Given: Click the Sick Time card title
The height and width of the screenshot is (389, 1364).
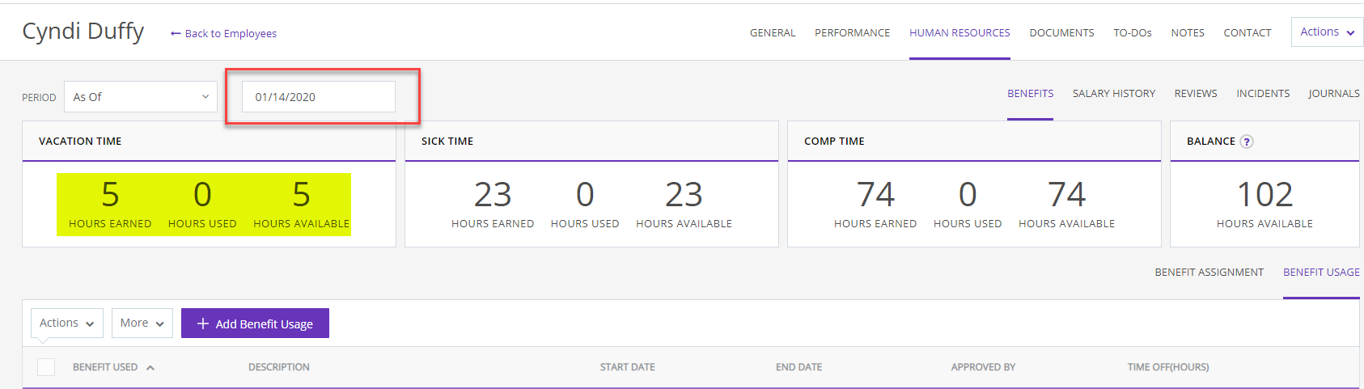Looking at the screenshot, I should pos(447,142).
